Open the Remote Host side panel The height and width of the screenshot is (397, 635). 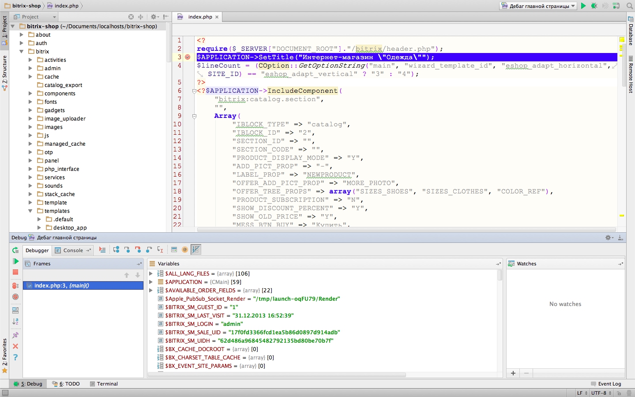631,75
